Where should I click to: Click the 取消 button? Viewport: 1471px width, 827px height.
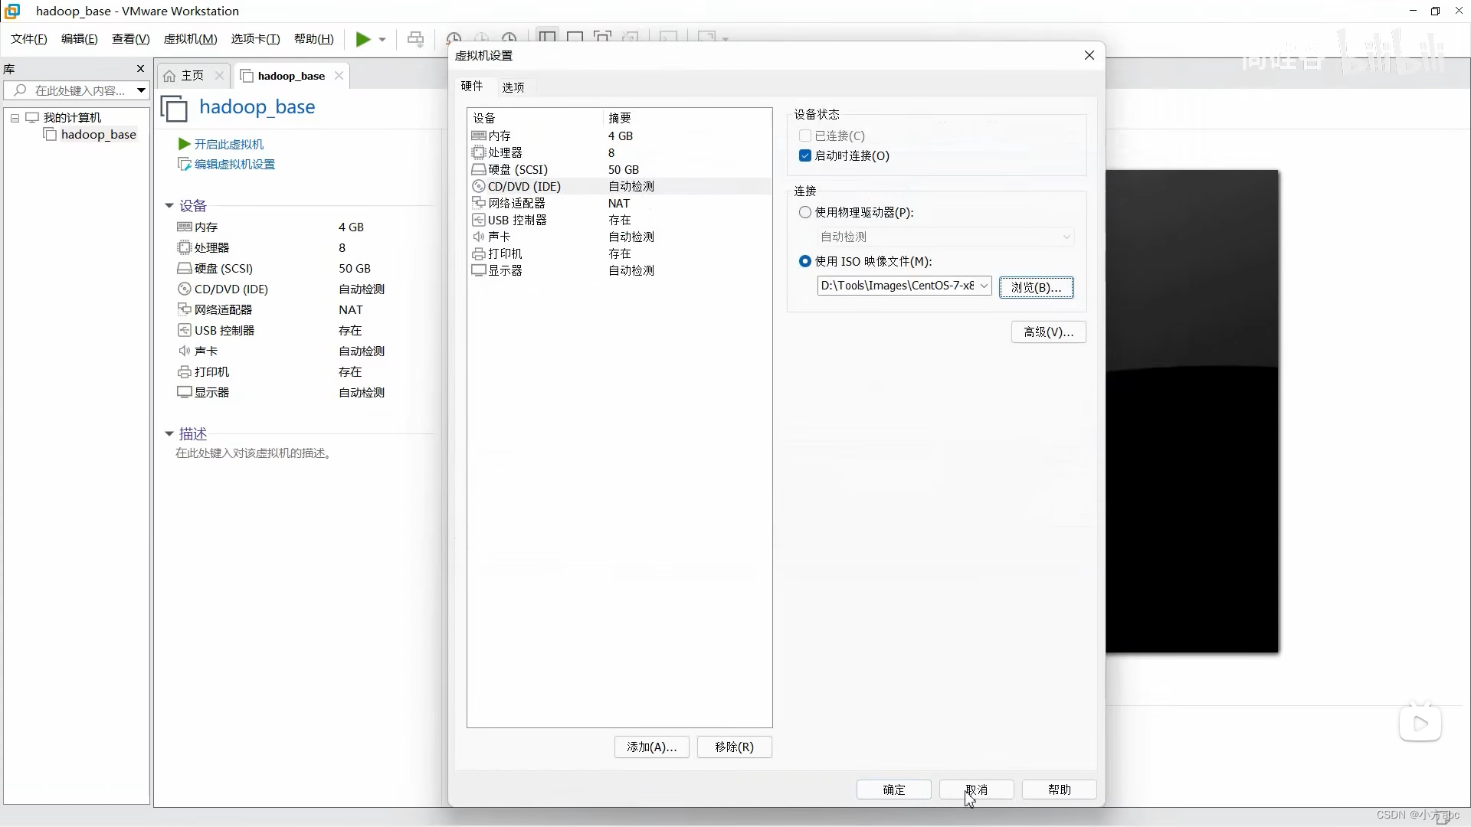977,789
